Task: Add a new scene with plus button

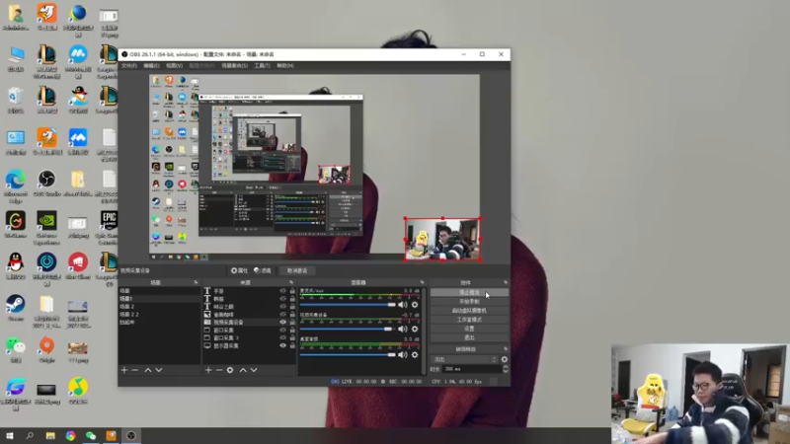Action: click(x=124, y=370)
